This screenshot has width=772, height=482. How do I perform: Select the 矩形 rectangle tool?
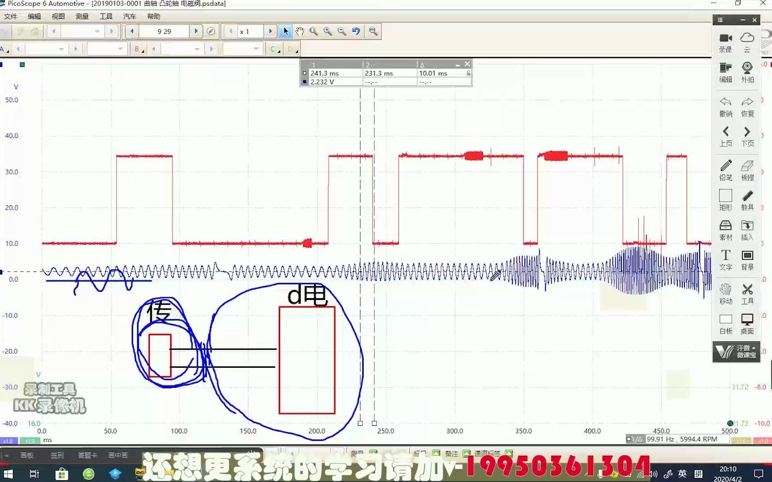(726, 200)
